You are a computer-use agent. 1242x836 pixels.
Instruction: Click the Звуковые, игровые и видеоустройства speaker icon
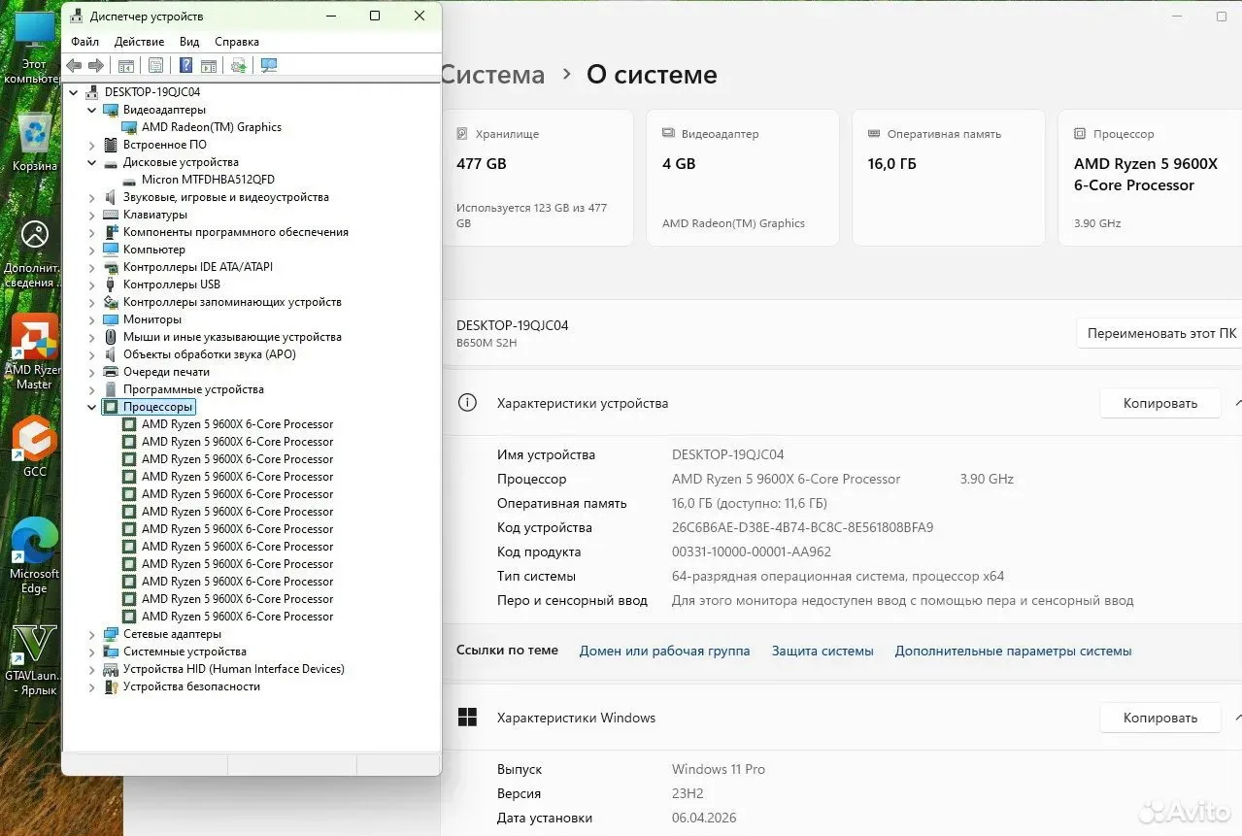point(111,197)
